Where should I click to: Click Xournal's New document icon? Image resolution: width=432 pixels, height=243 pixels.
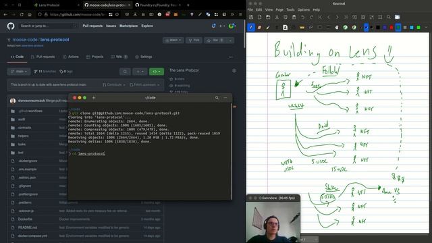[259, 17]
